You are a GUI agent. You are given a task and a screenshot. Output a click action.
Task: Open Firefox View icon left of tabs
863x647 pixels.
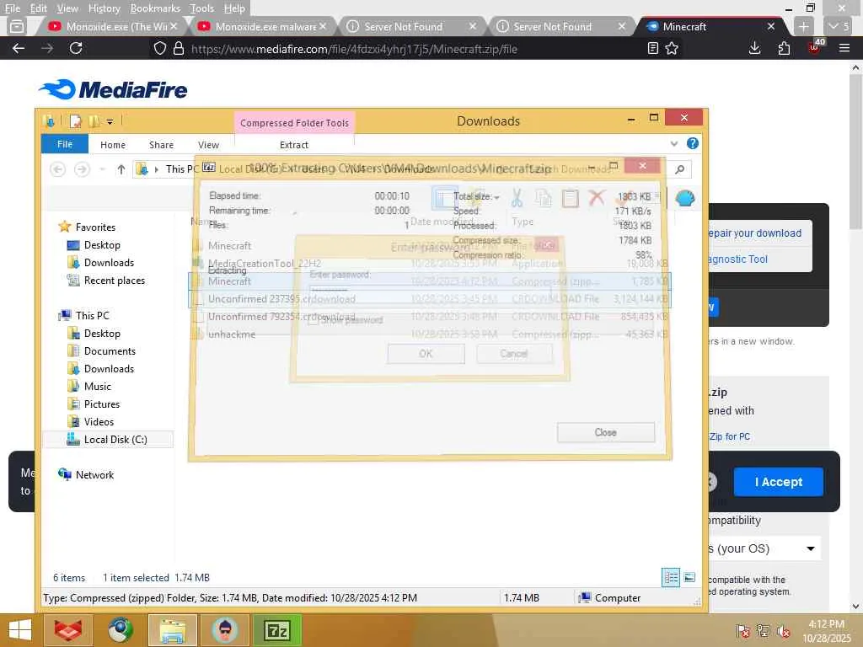[x=17, y=26]
